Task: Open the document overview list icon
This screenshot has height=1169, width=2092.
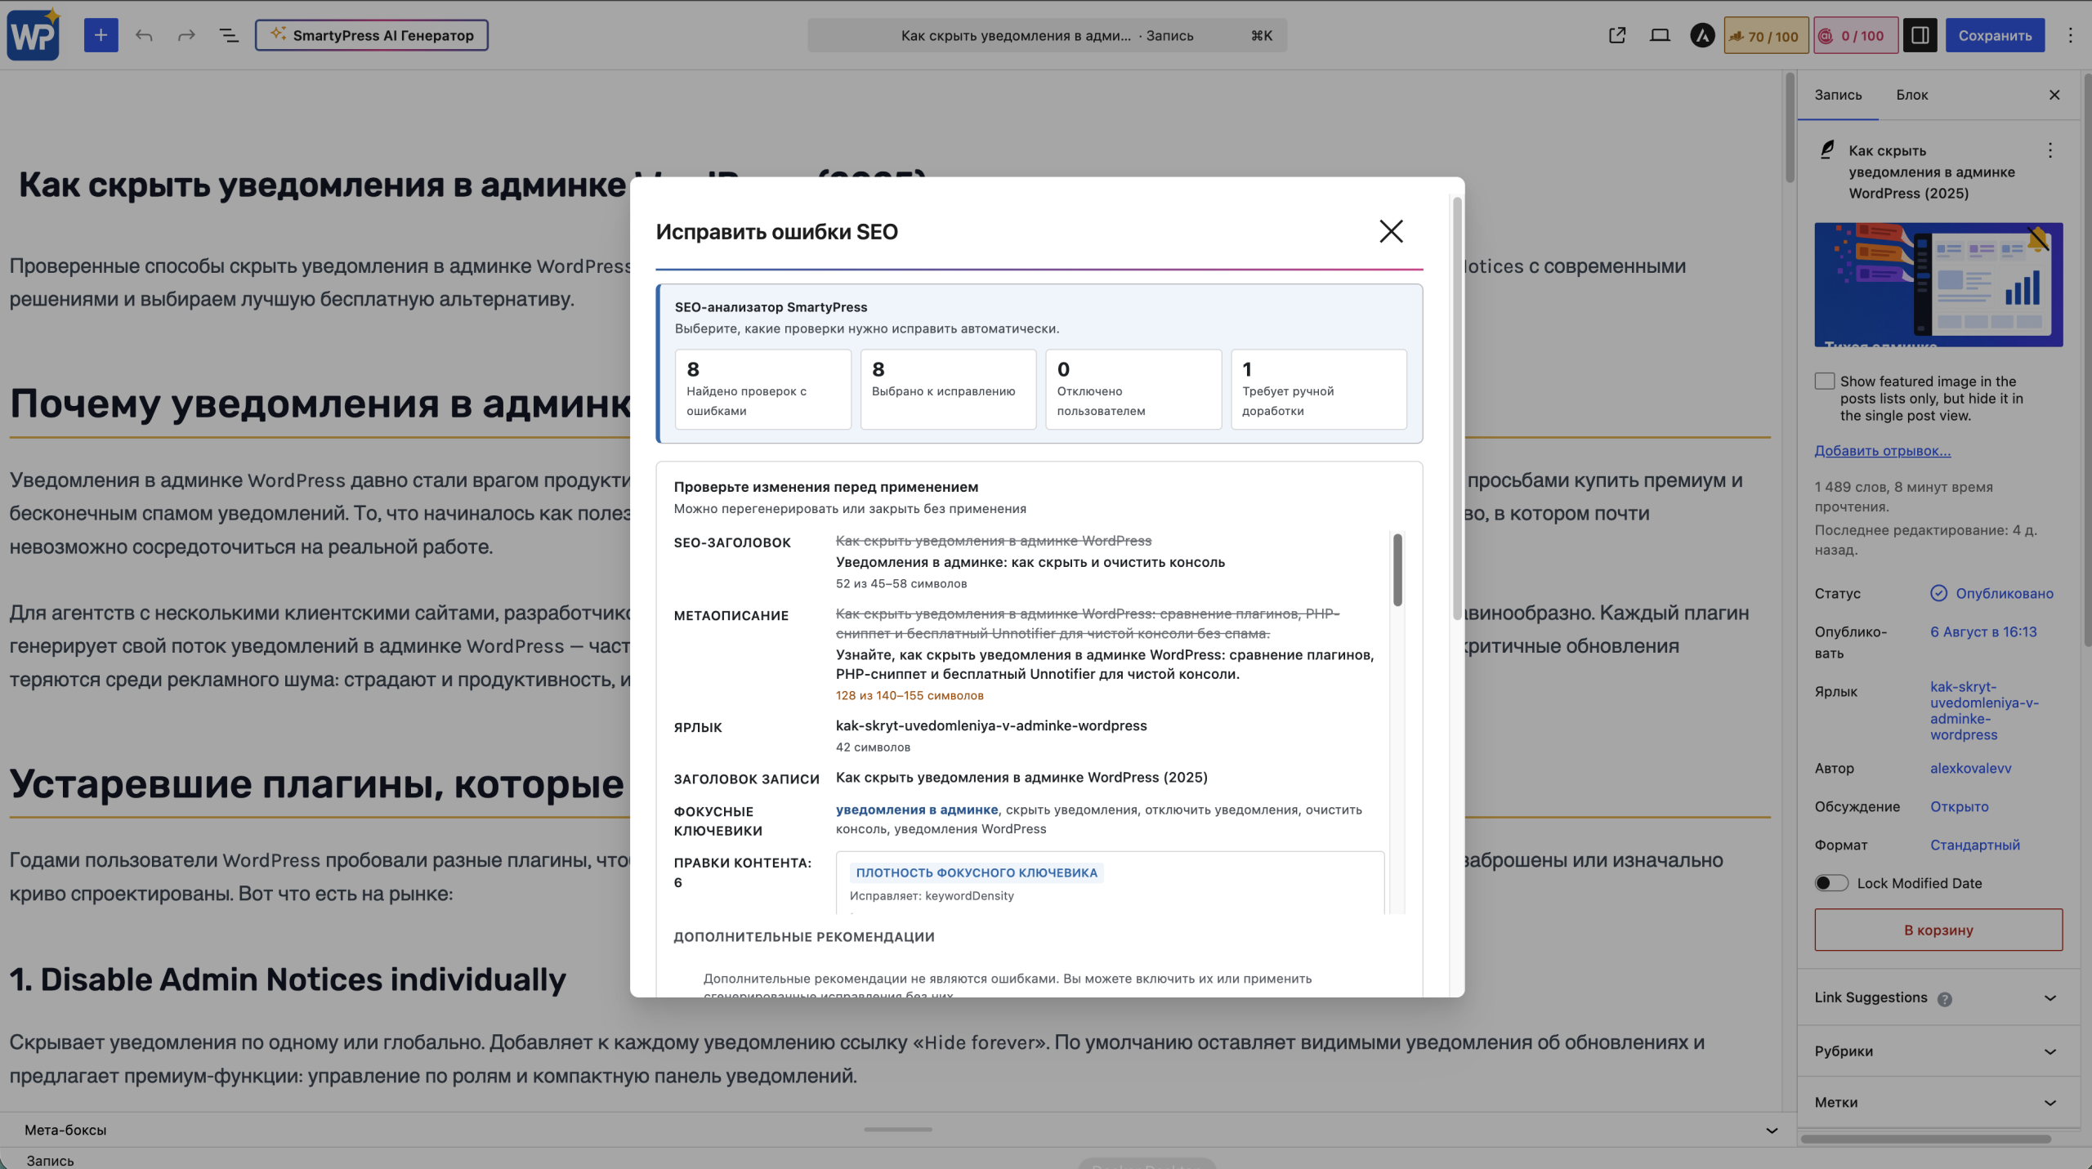Action: point(229,35)
